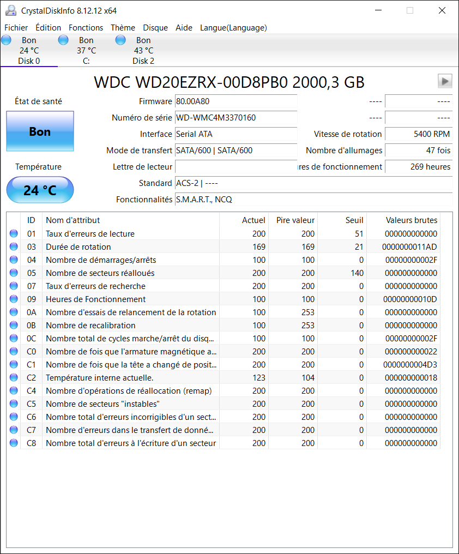Click the serial number field WD-WMC4M3370160
Image resolution: width=459 pixels, height=554 pixels.
click(236, 118)
